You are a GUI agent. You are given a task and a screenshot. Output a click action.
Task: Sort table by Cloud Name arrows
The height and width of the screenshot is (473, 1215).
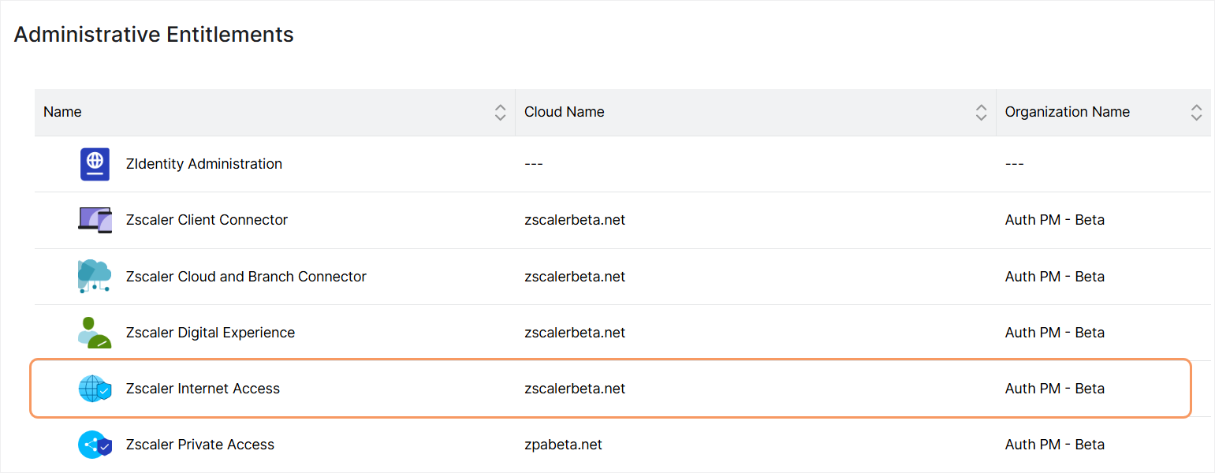(981, 112)
